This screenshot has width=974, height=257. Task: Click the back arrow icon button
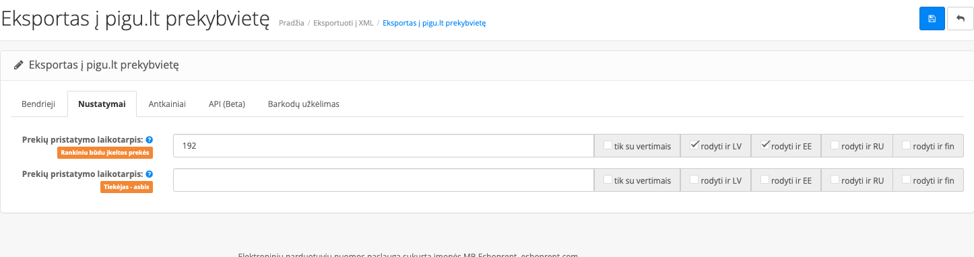tap(960, 19)
